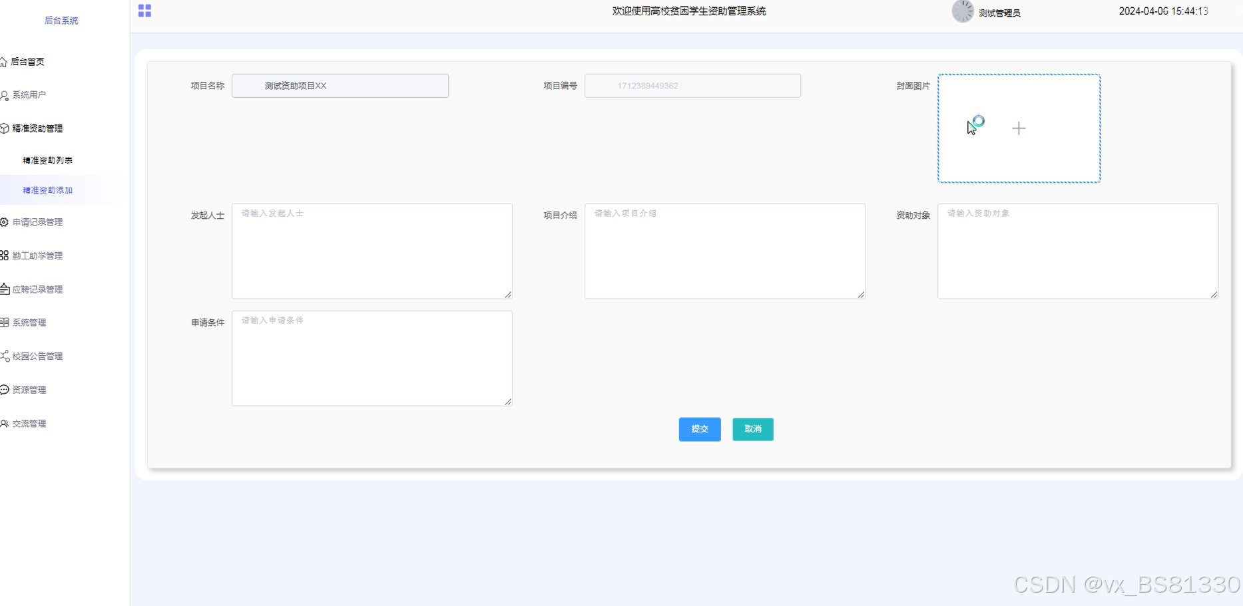
Task: Click the 资助对象 label
Action: (913, 216)
